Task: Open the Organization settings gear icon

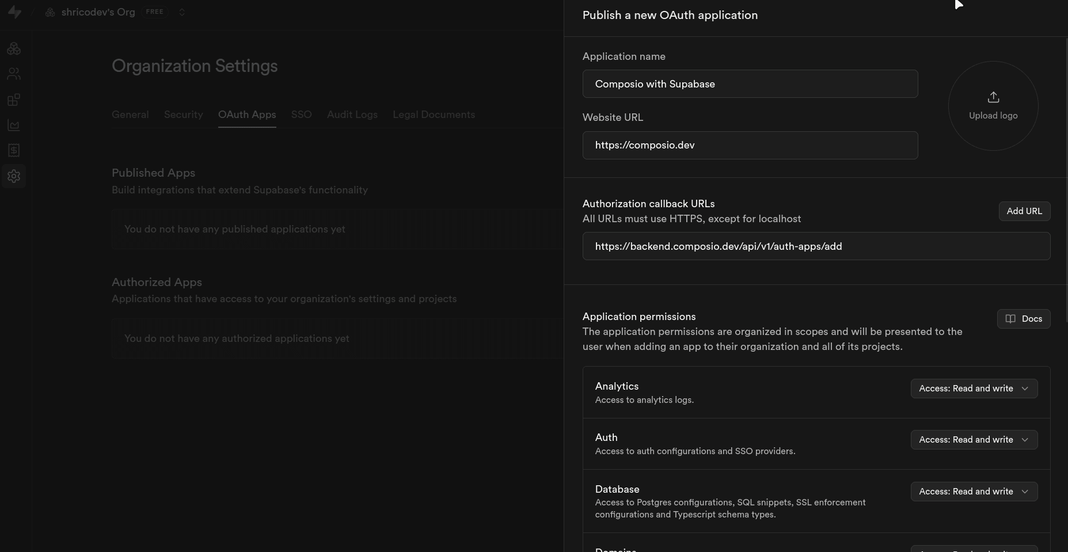Action: coord(14,176)
